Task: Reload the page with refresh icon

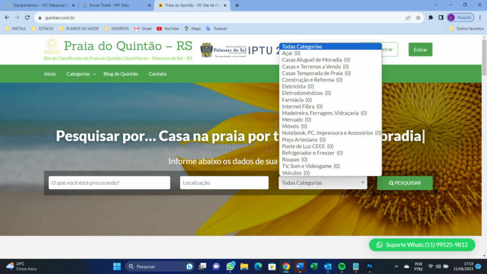Action: tap(27, 18)
